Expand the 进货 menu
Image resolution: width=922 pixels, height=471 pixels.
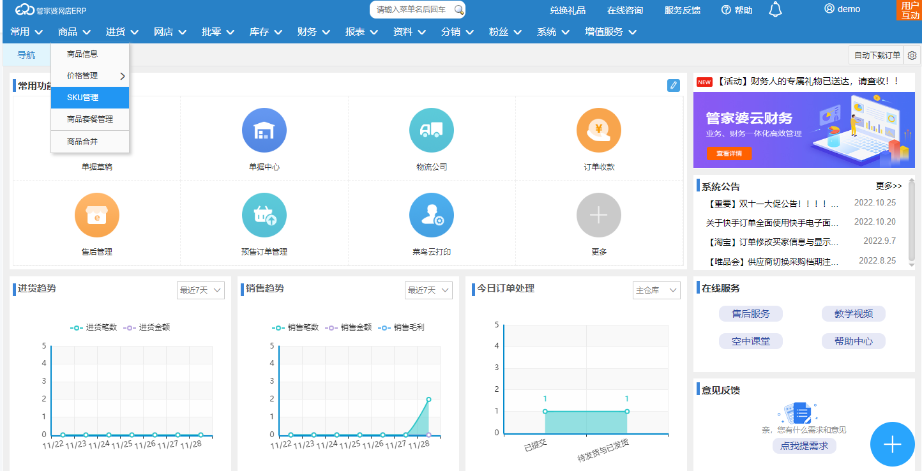click(x=122, y=32)
